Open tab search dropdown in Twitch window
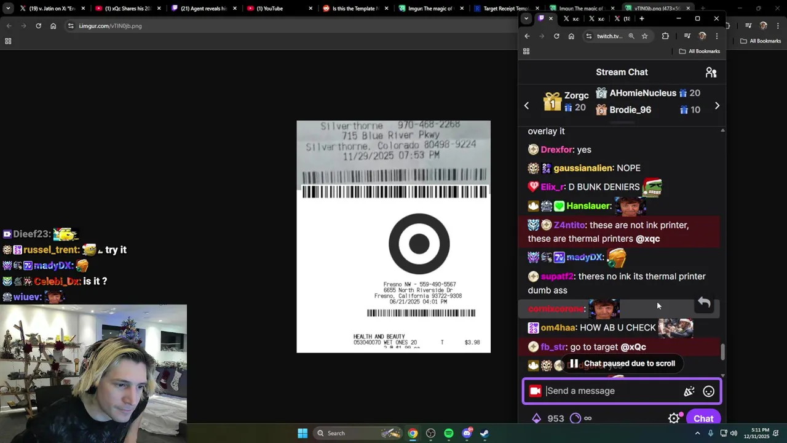This screenshot has height=443, width=787. click(526, 18)
